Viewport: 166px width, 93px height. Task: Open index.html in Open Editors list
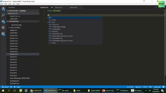pos(23,19)
